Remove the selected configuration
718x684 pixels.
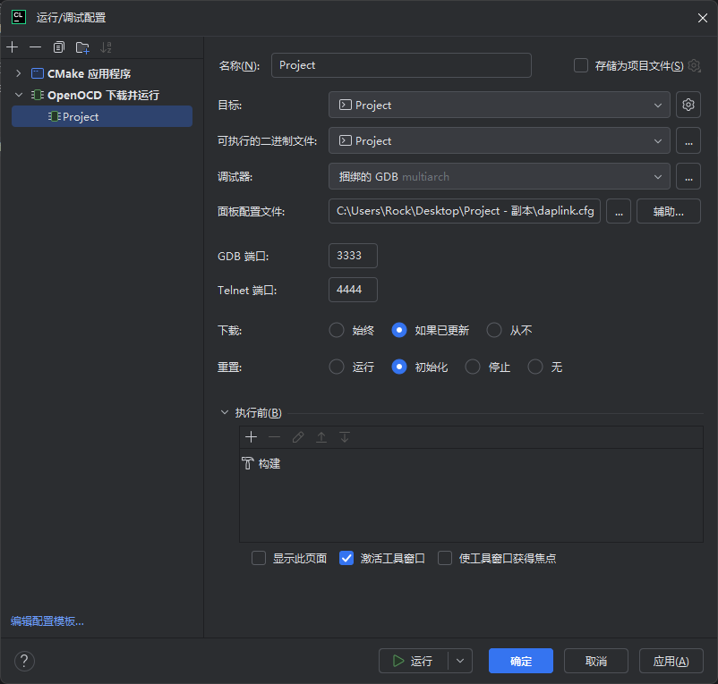(35, 46)
